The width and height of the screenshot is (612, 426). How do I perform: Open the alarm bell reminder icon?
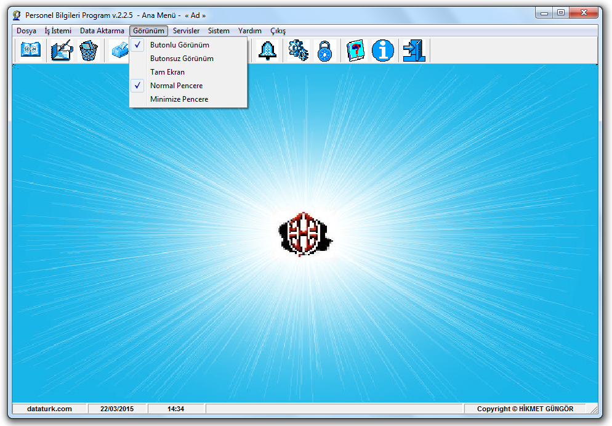coord(268,51)
